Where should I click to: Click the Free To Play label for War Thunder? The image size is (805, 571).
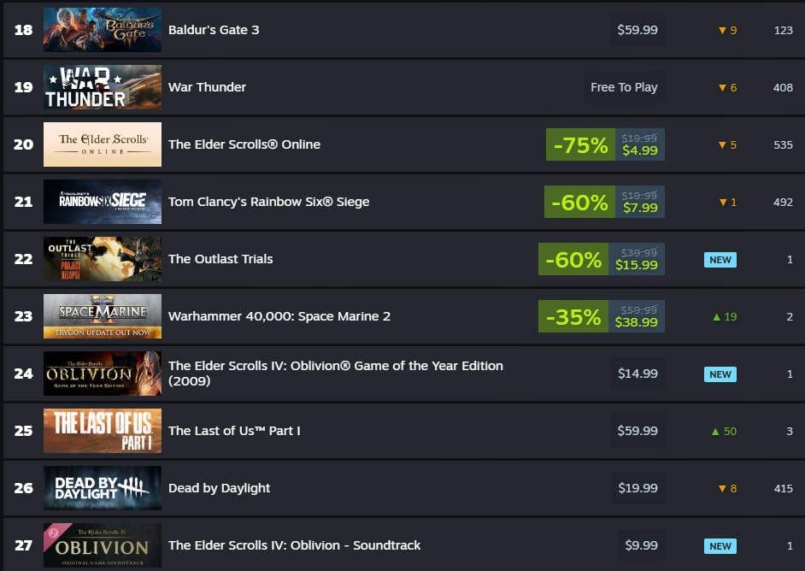[624, 87]
